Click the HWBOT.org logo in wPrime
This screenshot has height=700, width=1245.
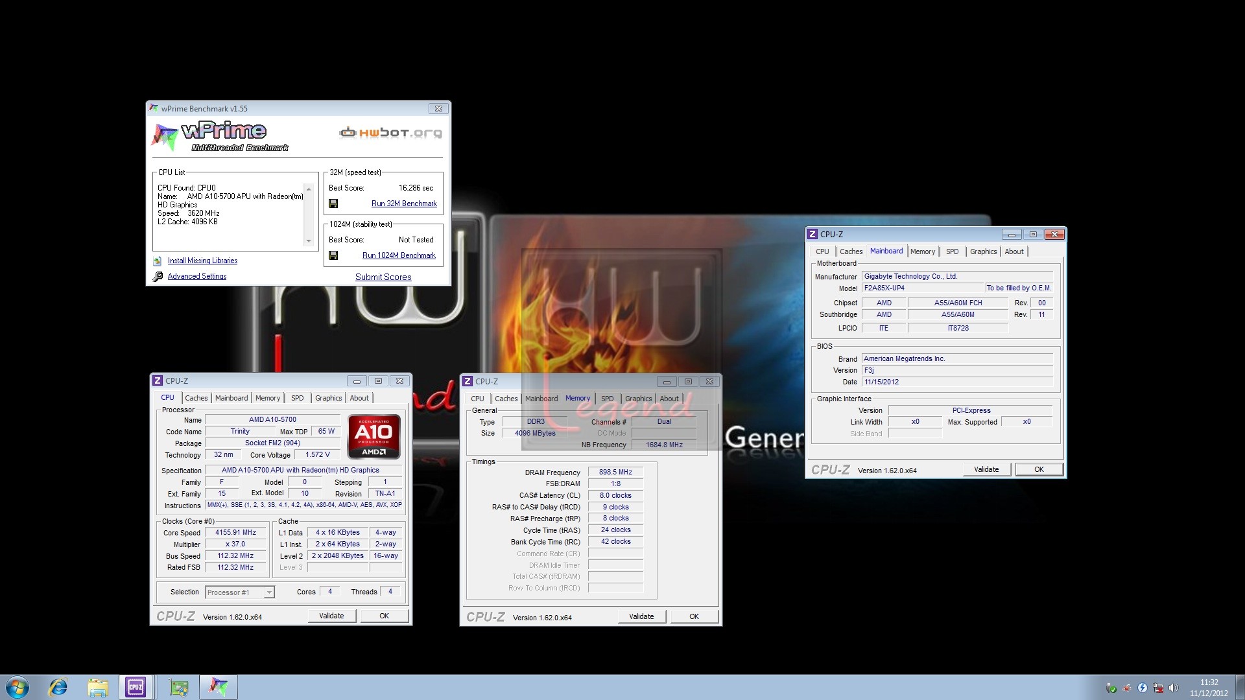click(x=390, y=133)
